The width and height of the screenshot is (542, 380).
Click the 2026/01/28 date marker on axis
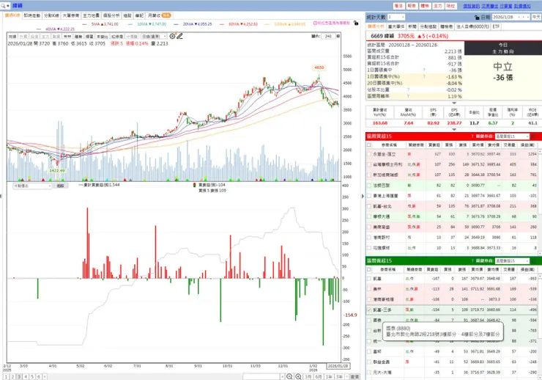coord(338,366)
